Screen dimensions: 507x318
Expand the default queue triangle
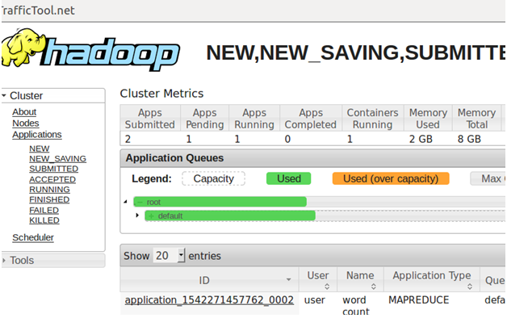click(x=137, y=215)
